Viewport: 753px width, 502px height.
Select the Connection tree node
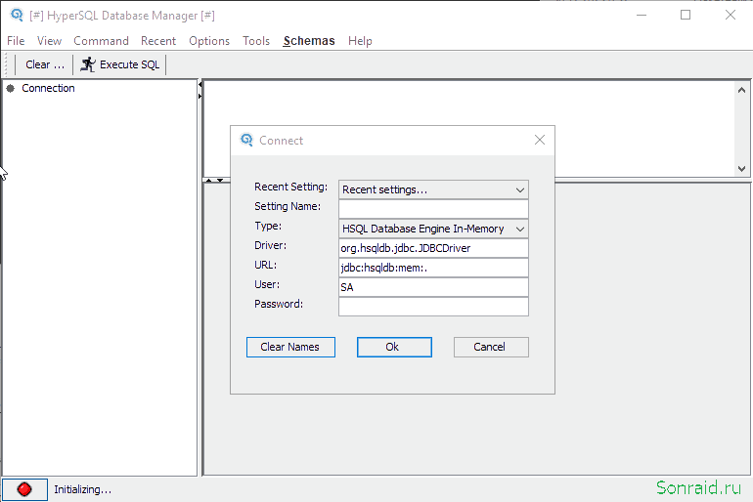(x=48, y=88)
